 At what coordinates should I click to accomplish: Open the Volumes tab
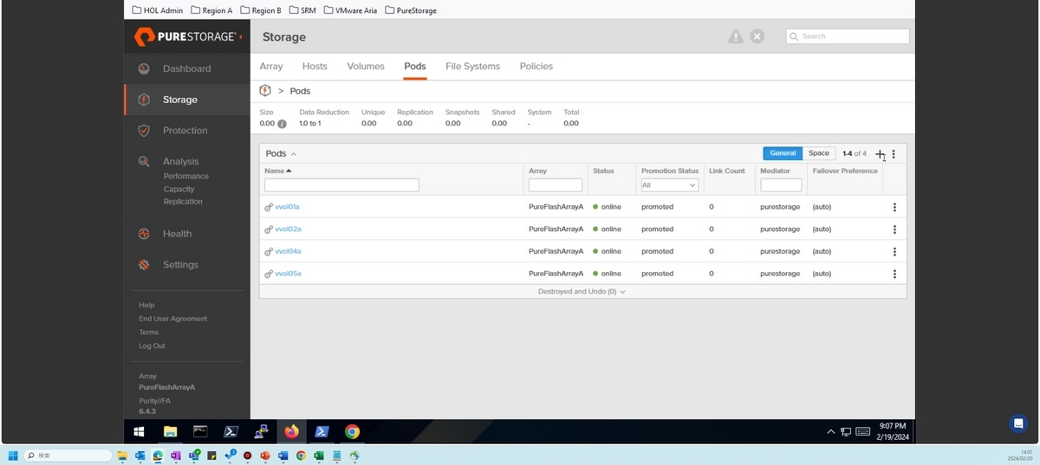tap(366, 66)
